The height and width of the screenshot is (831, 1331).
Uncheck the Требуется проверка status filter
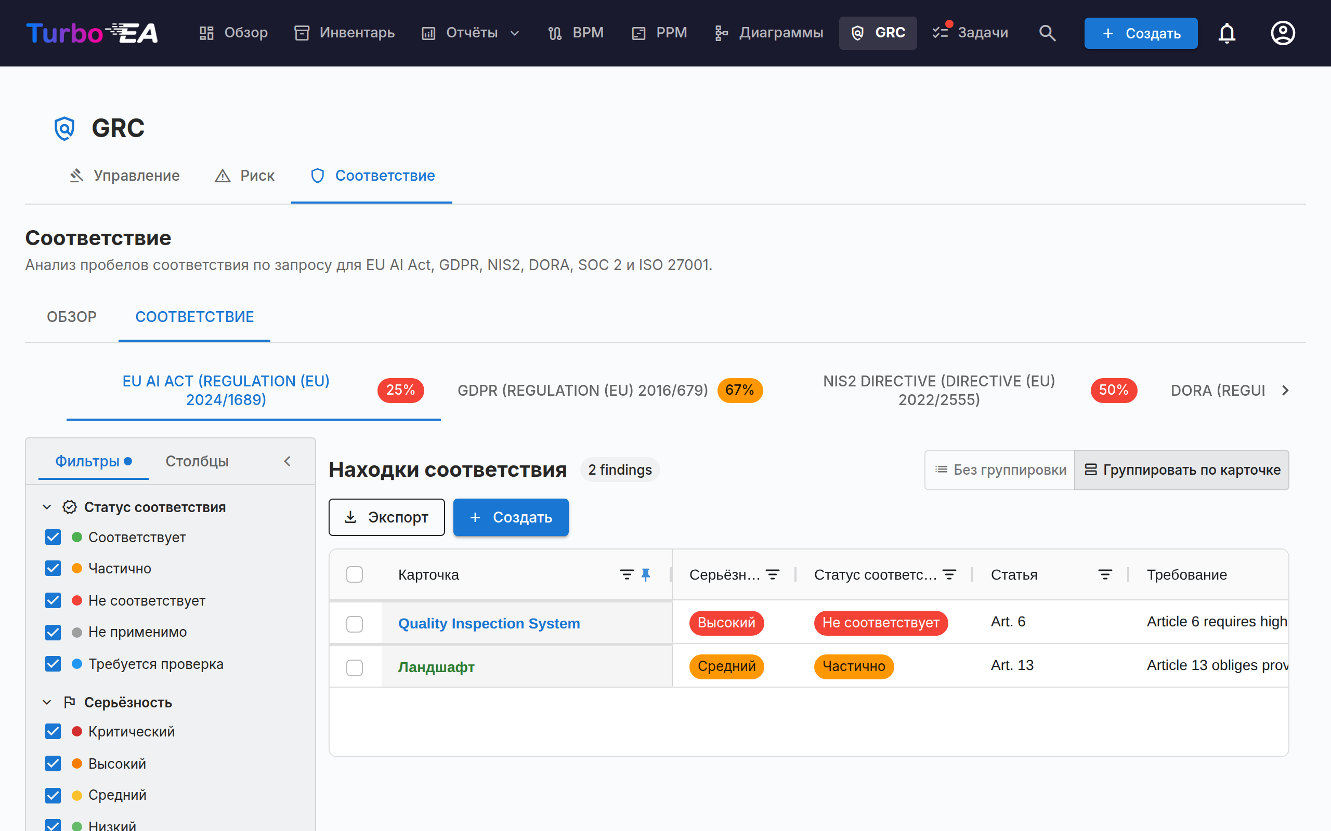[x=53, y=664]
